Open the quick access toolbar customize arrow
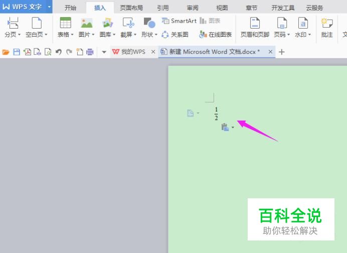 (104, 52)
